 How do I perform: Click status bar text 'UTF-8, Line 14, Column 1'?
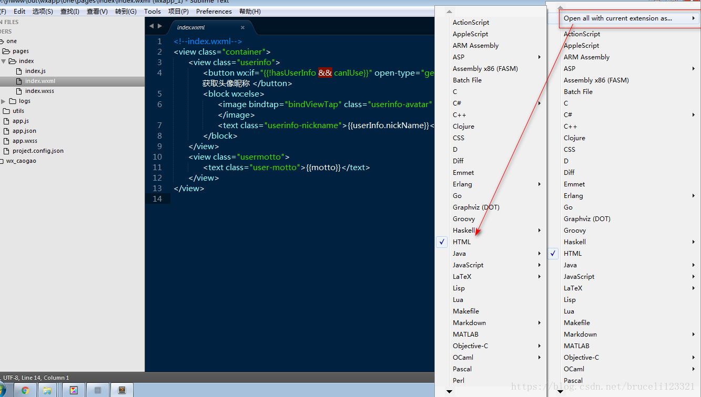click(36, 378)
